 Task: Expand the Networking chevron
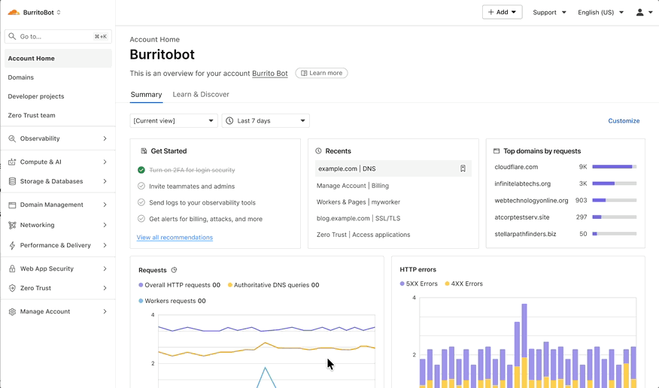[105, 225]
